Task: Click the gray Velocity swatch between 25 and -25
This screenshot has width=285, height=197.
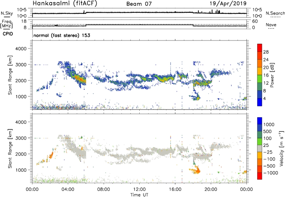Action: 260,148
